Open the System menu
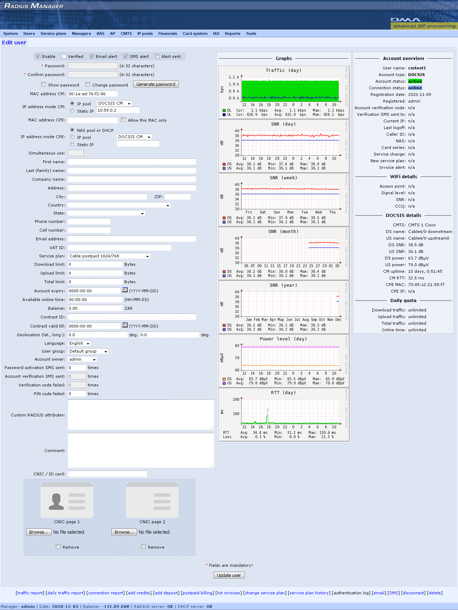458x610 pixels. pos(10,33)
